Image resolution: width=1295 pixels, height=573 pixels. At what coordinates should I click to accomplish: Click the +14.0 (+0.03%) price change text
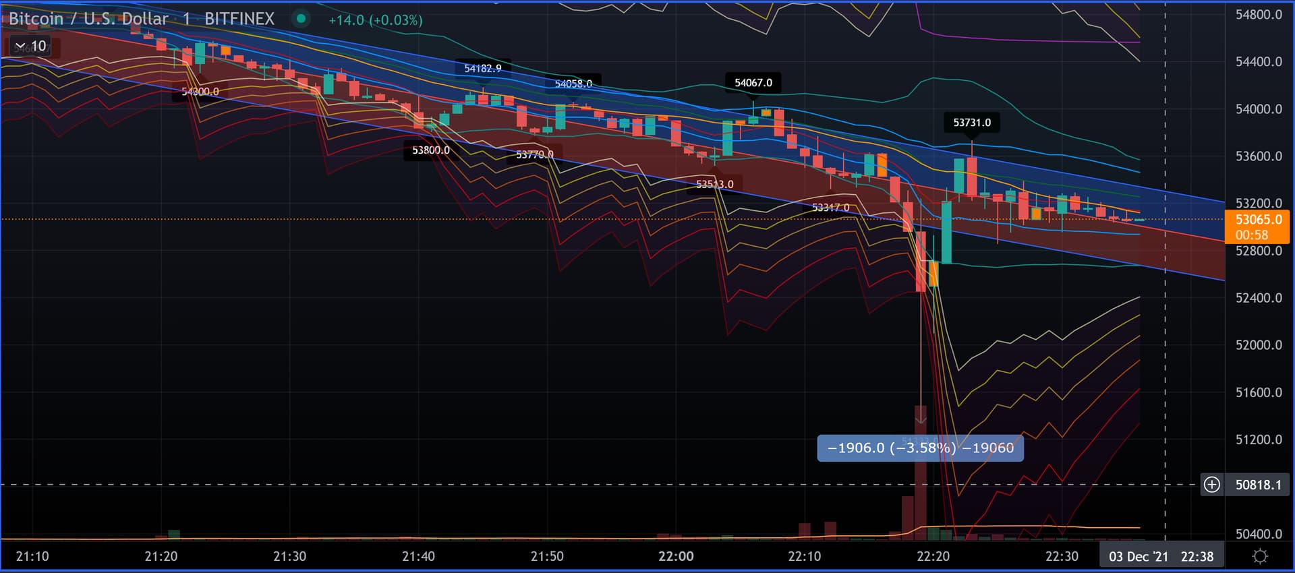[x=375, y=20]
